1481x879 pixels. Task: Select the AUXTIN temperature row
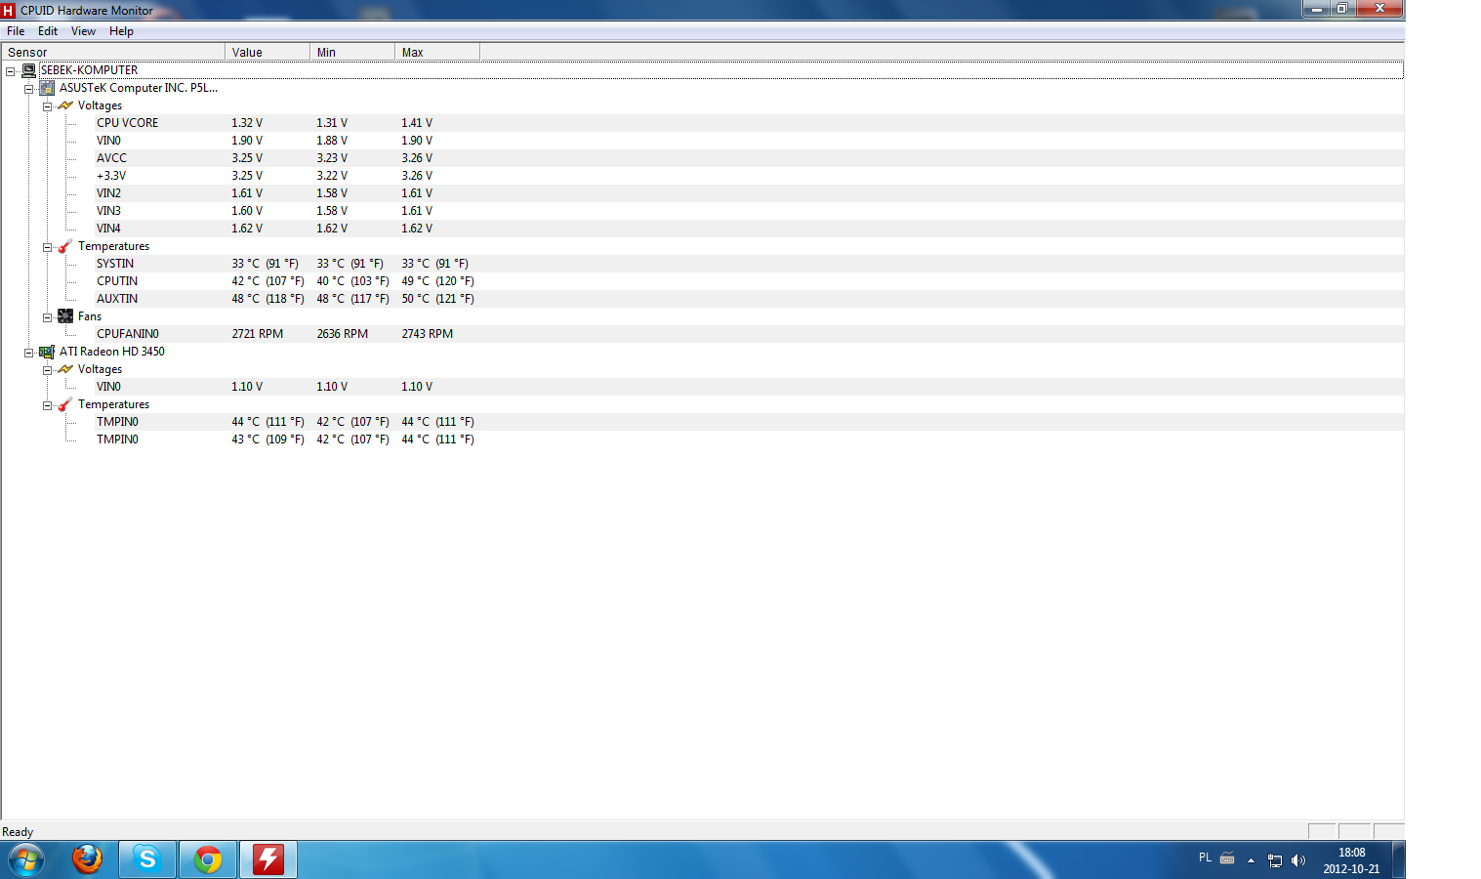tap(749, 299)
